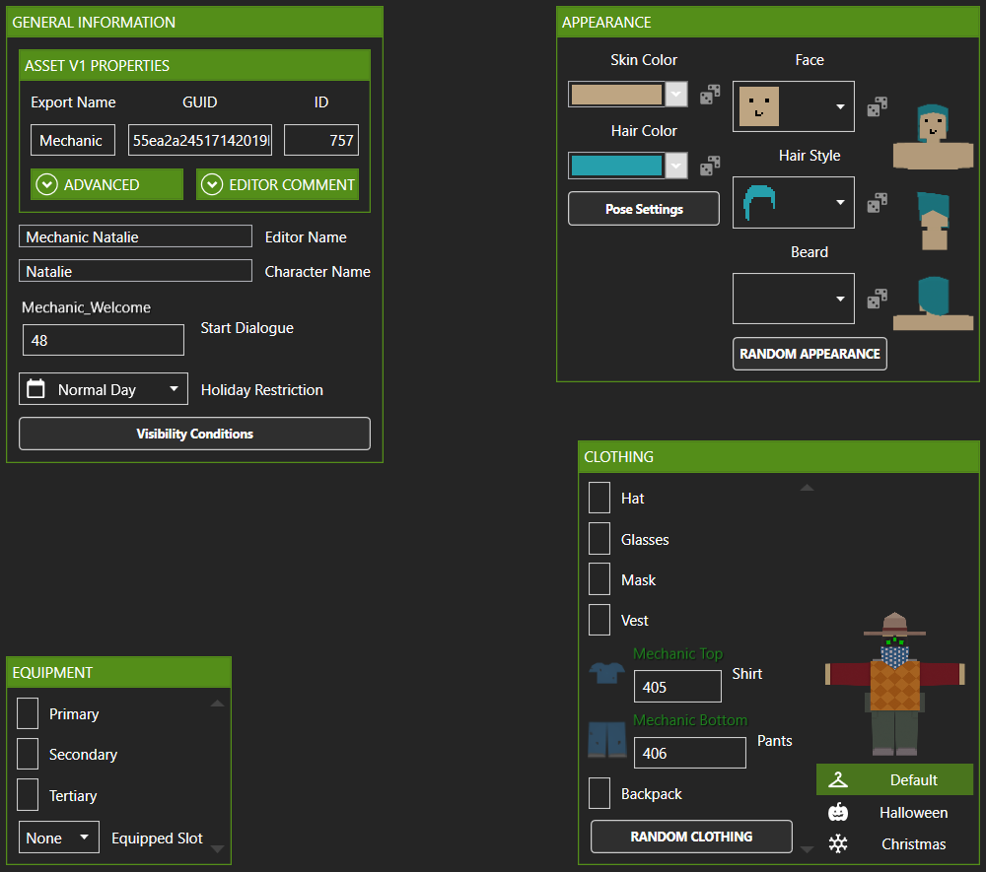Click the pants icon next to Mechanic Bottom

605,740
